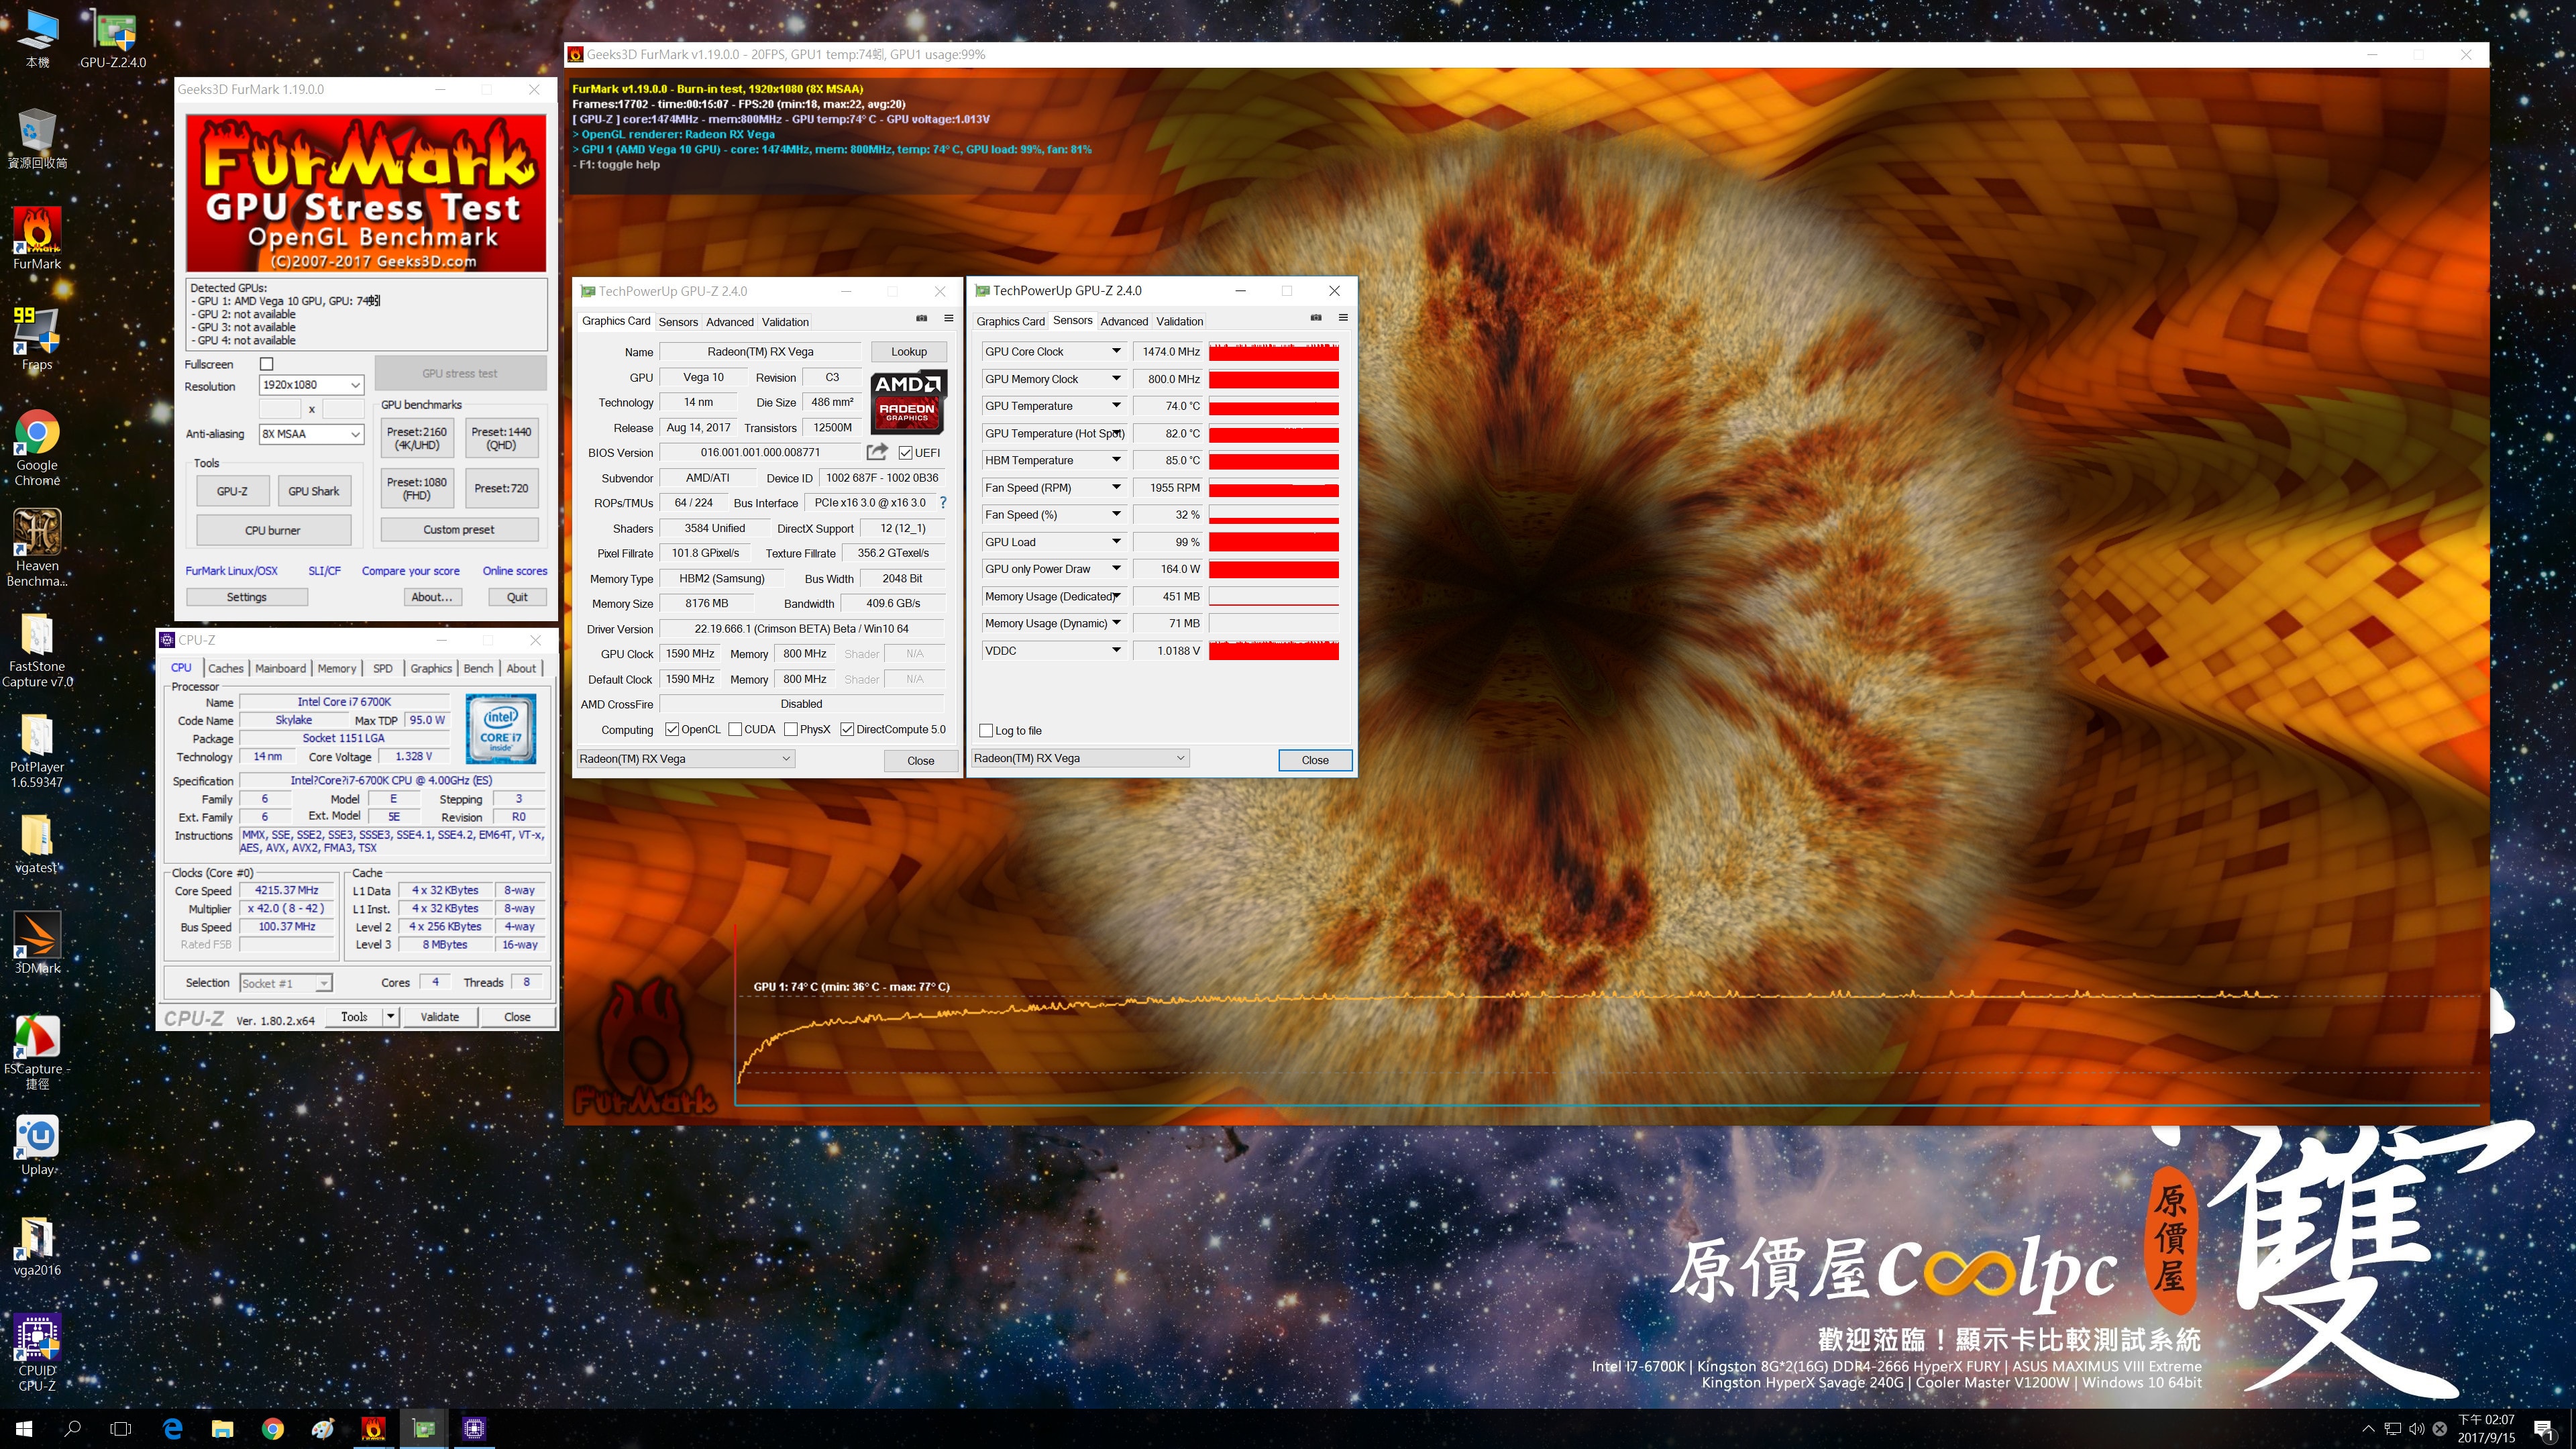Viewport: 2576px width, 1449px height.
Task: Open CPUID CPU-Z desktop shortcut
Action: click(x=37, y=1352)
